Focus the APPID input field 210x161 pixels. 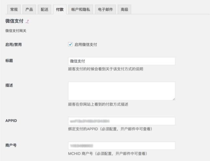122,121
